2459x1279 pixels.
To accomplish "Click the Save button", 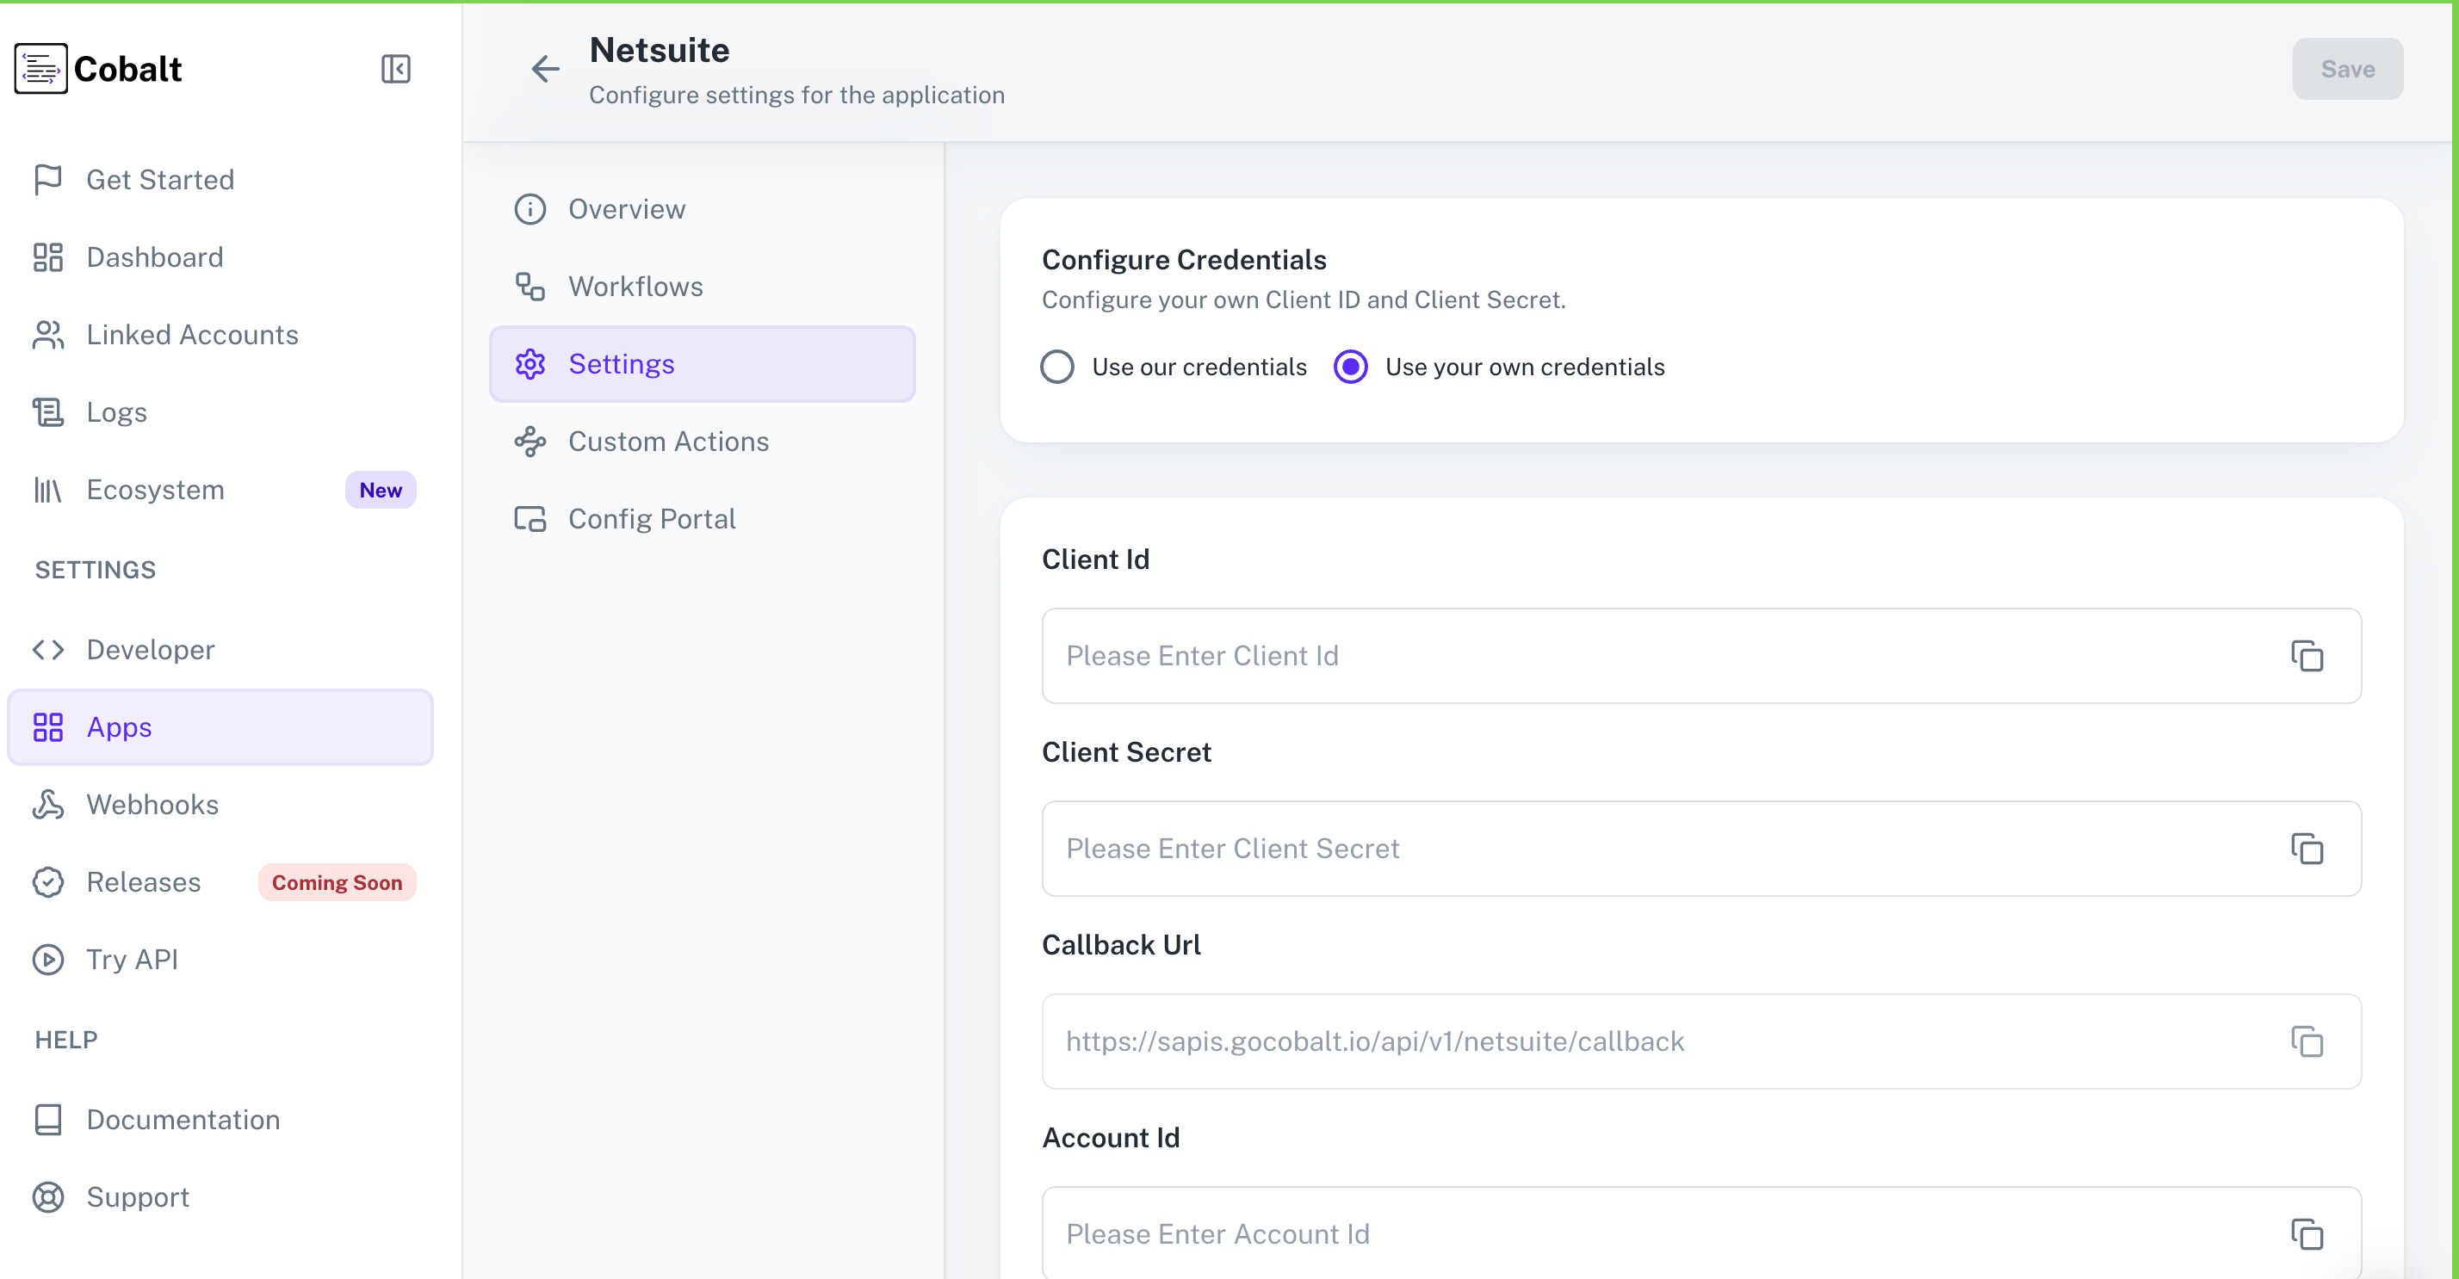I will [x=2347, y=69].
